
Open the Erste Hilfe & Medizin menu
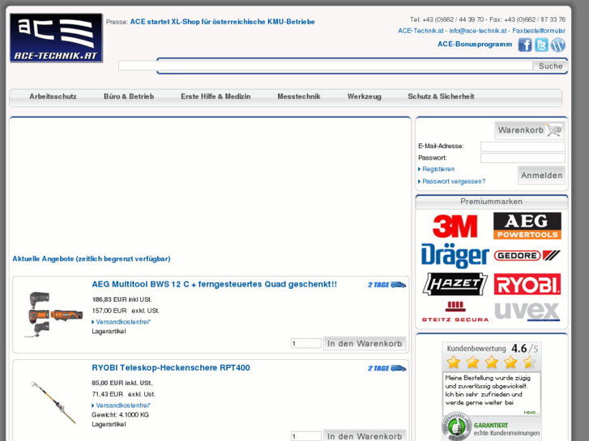(216, 96)
